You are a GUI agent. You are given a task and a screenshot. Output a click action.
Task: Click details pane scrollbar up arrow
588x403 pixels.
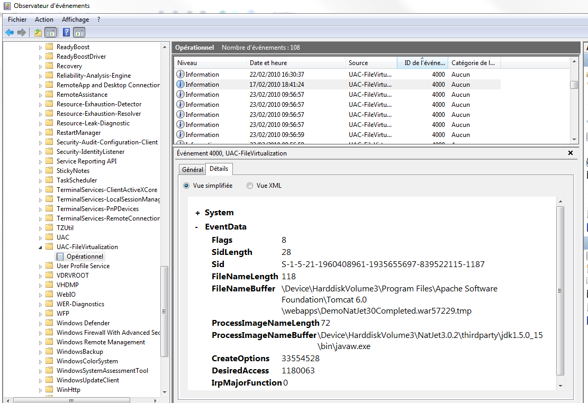560,201
